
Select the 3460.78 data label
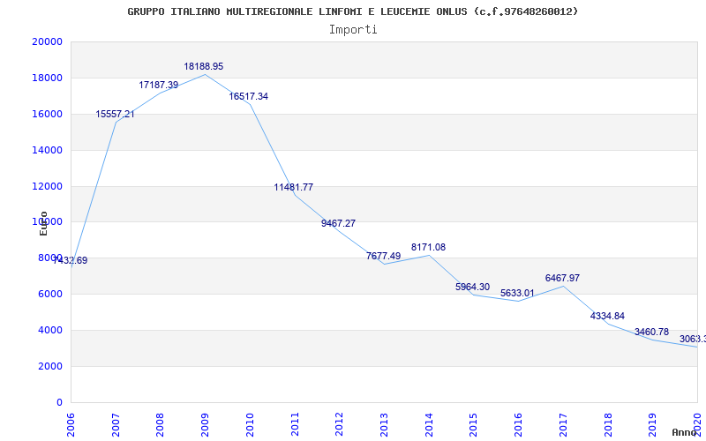point(652,333)
